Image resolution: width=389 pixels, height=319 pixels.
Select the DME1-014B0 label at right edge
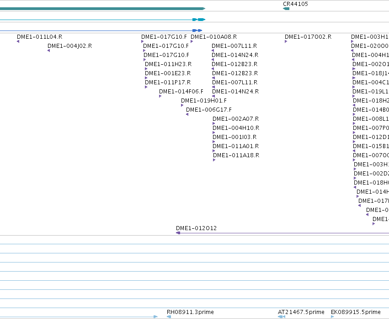point(371,110)
